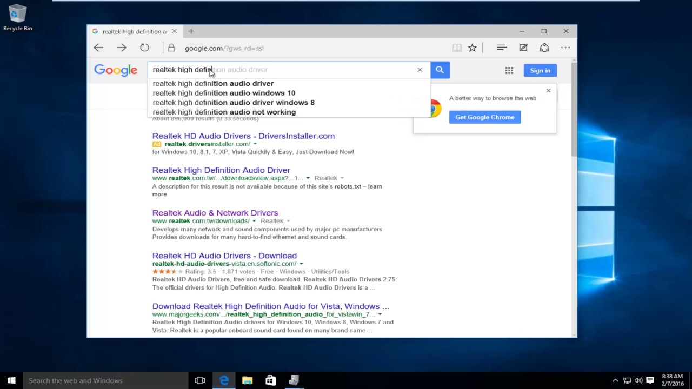
Task: Select the suggestion ending "audio driver windows 8"
Action: point(289,103)
